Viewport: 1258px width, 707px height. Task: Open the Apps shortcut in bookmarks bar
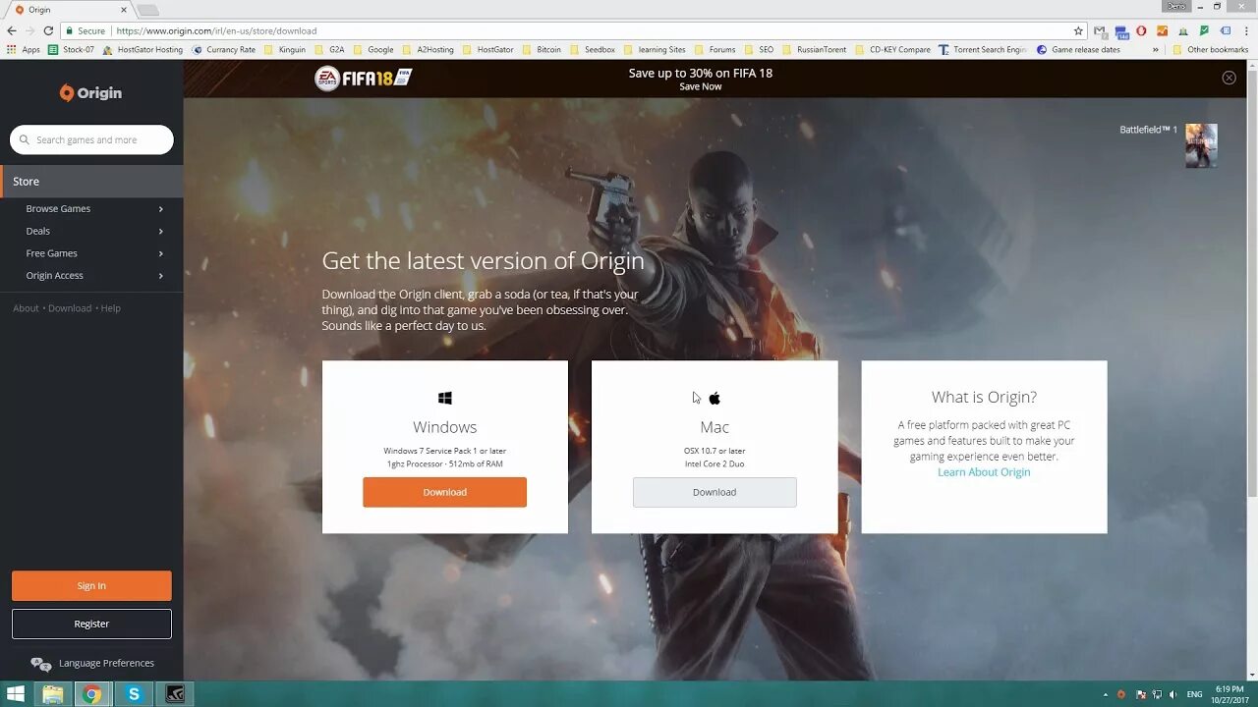click(24, 49)
